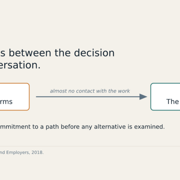The height and width of the screenshot is (180, 180).
Task: Select the horizontal arrow line shaft
Action: pyautogui.click(x=88, y=97)
